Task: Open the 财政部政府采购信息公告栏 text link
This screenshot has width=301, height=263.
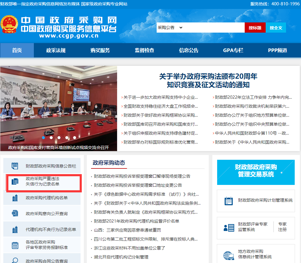Action: tap(51, 166)
